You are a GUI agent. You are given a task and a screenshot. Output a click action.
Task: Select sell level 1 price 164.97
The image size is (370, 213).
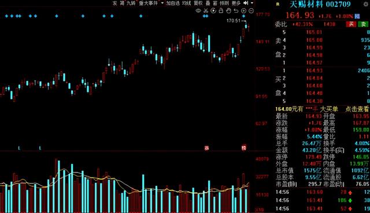click(x=314, y=63)
